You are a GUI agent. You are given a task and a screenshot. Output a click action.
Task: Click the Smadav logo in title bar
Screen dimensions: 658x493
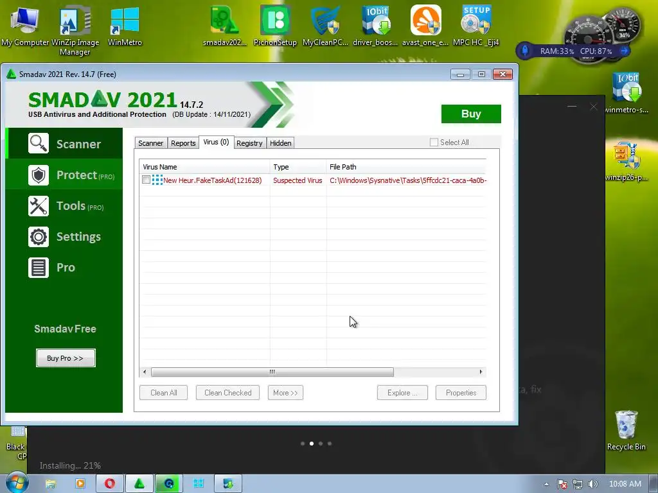click(x=12, y=74)
